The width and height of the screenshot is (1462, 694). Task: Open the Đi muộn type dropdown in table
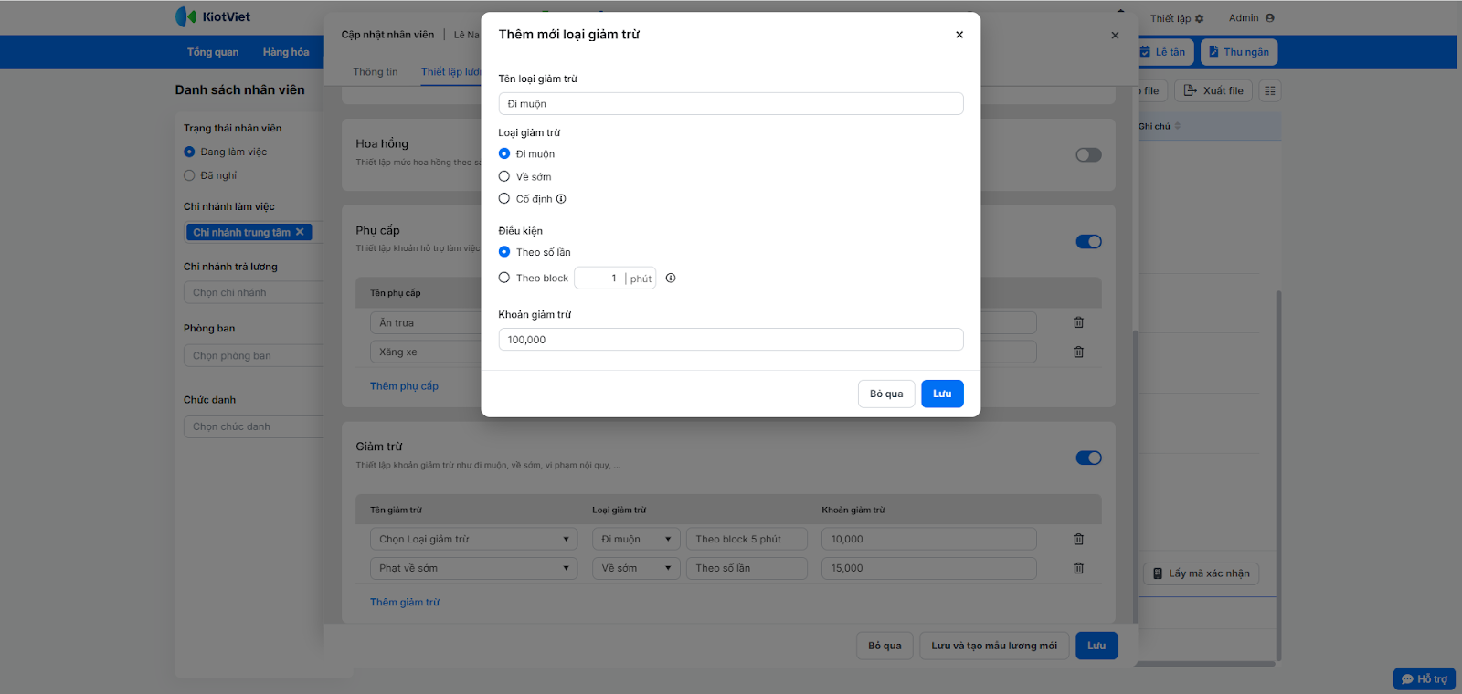[637, 540]
